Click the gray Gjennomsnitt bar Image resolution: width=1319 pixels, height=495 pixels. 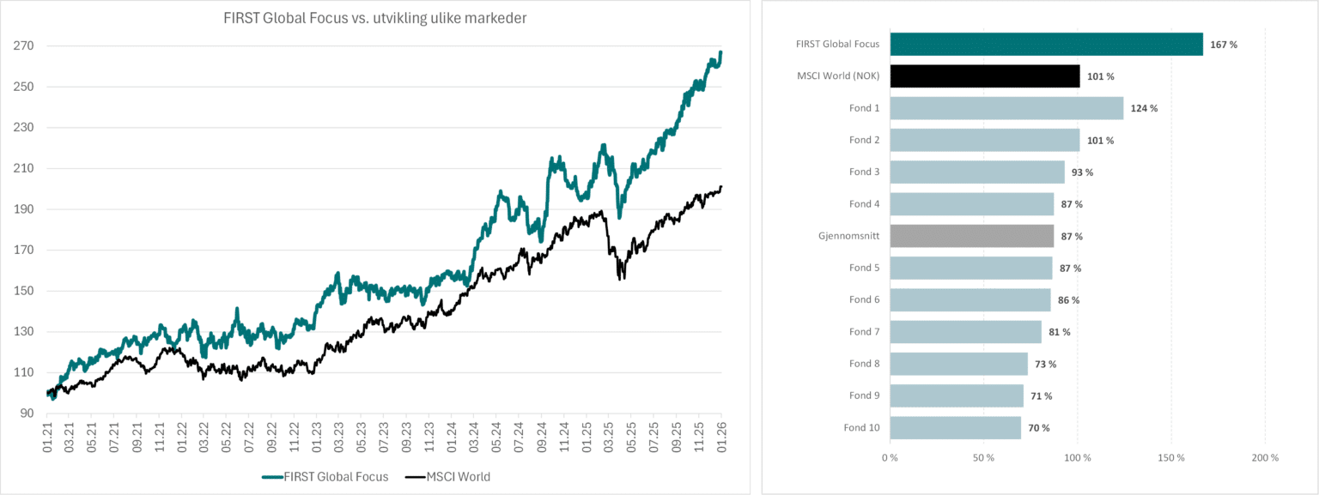pos(971,236)
